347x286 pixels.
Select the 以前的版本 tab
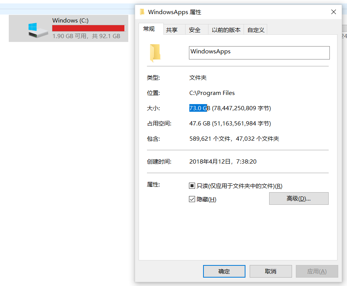click(x=226, y=30)
